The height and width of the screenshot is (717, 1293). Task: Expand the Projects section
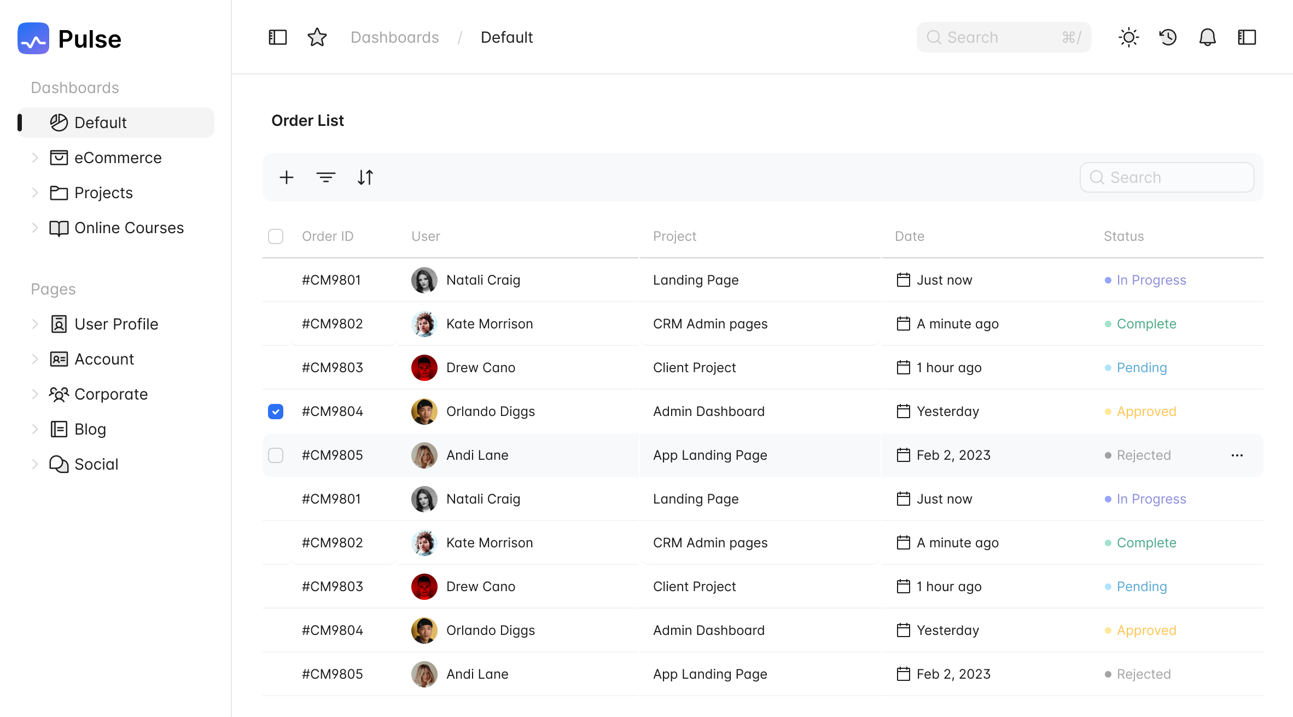pos(36,193)
